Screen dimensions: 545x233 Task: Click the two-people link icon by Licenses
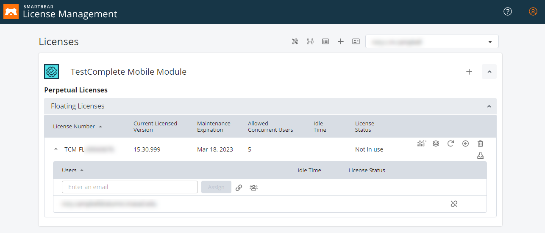click(310, 41)
